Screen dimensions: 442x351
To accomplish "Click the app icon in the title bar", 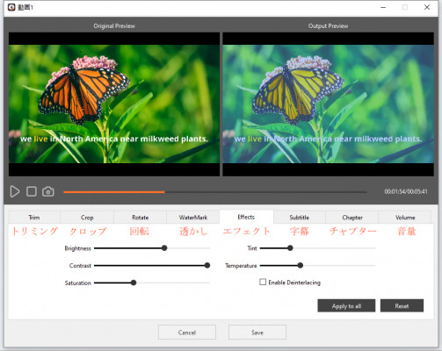I will 11,7.
